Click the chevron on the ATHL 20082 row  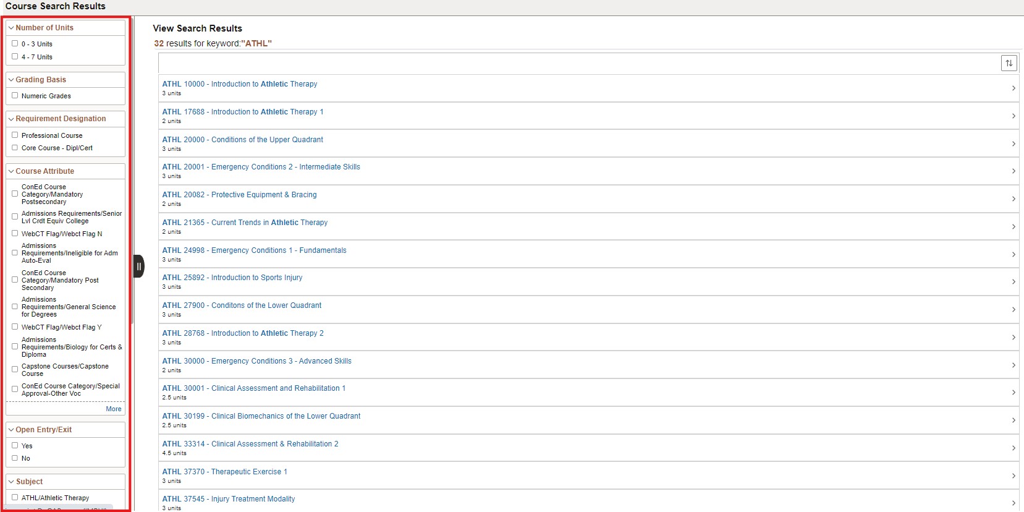pos(1013,199)
